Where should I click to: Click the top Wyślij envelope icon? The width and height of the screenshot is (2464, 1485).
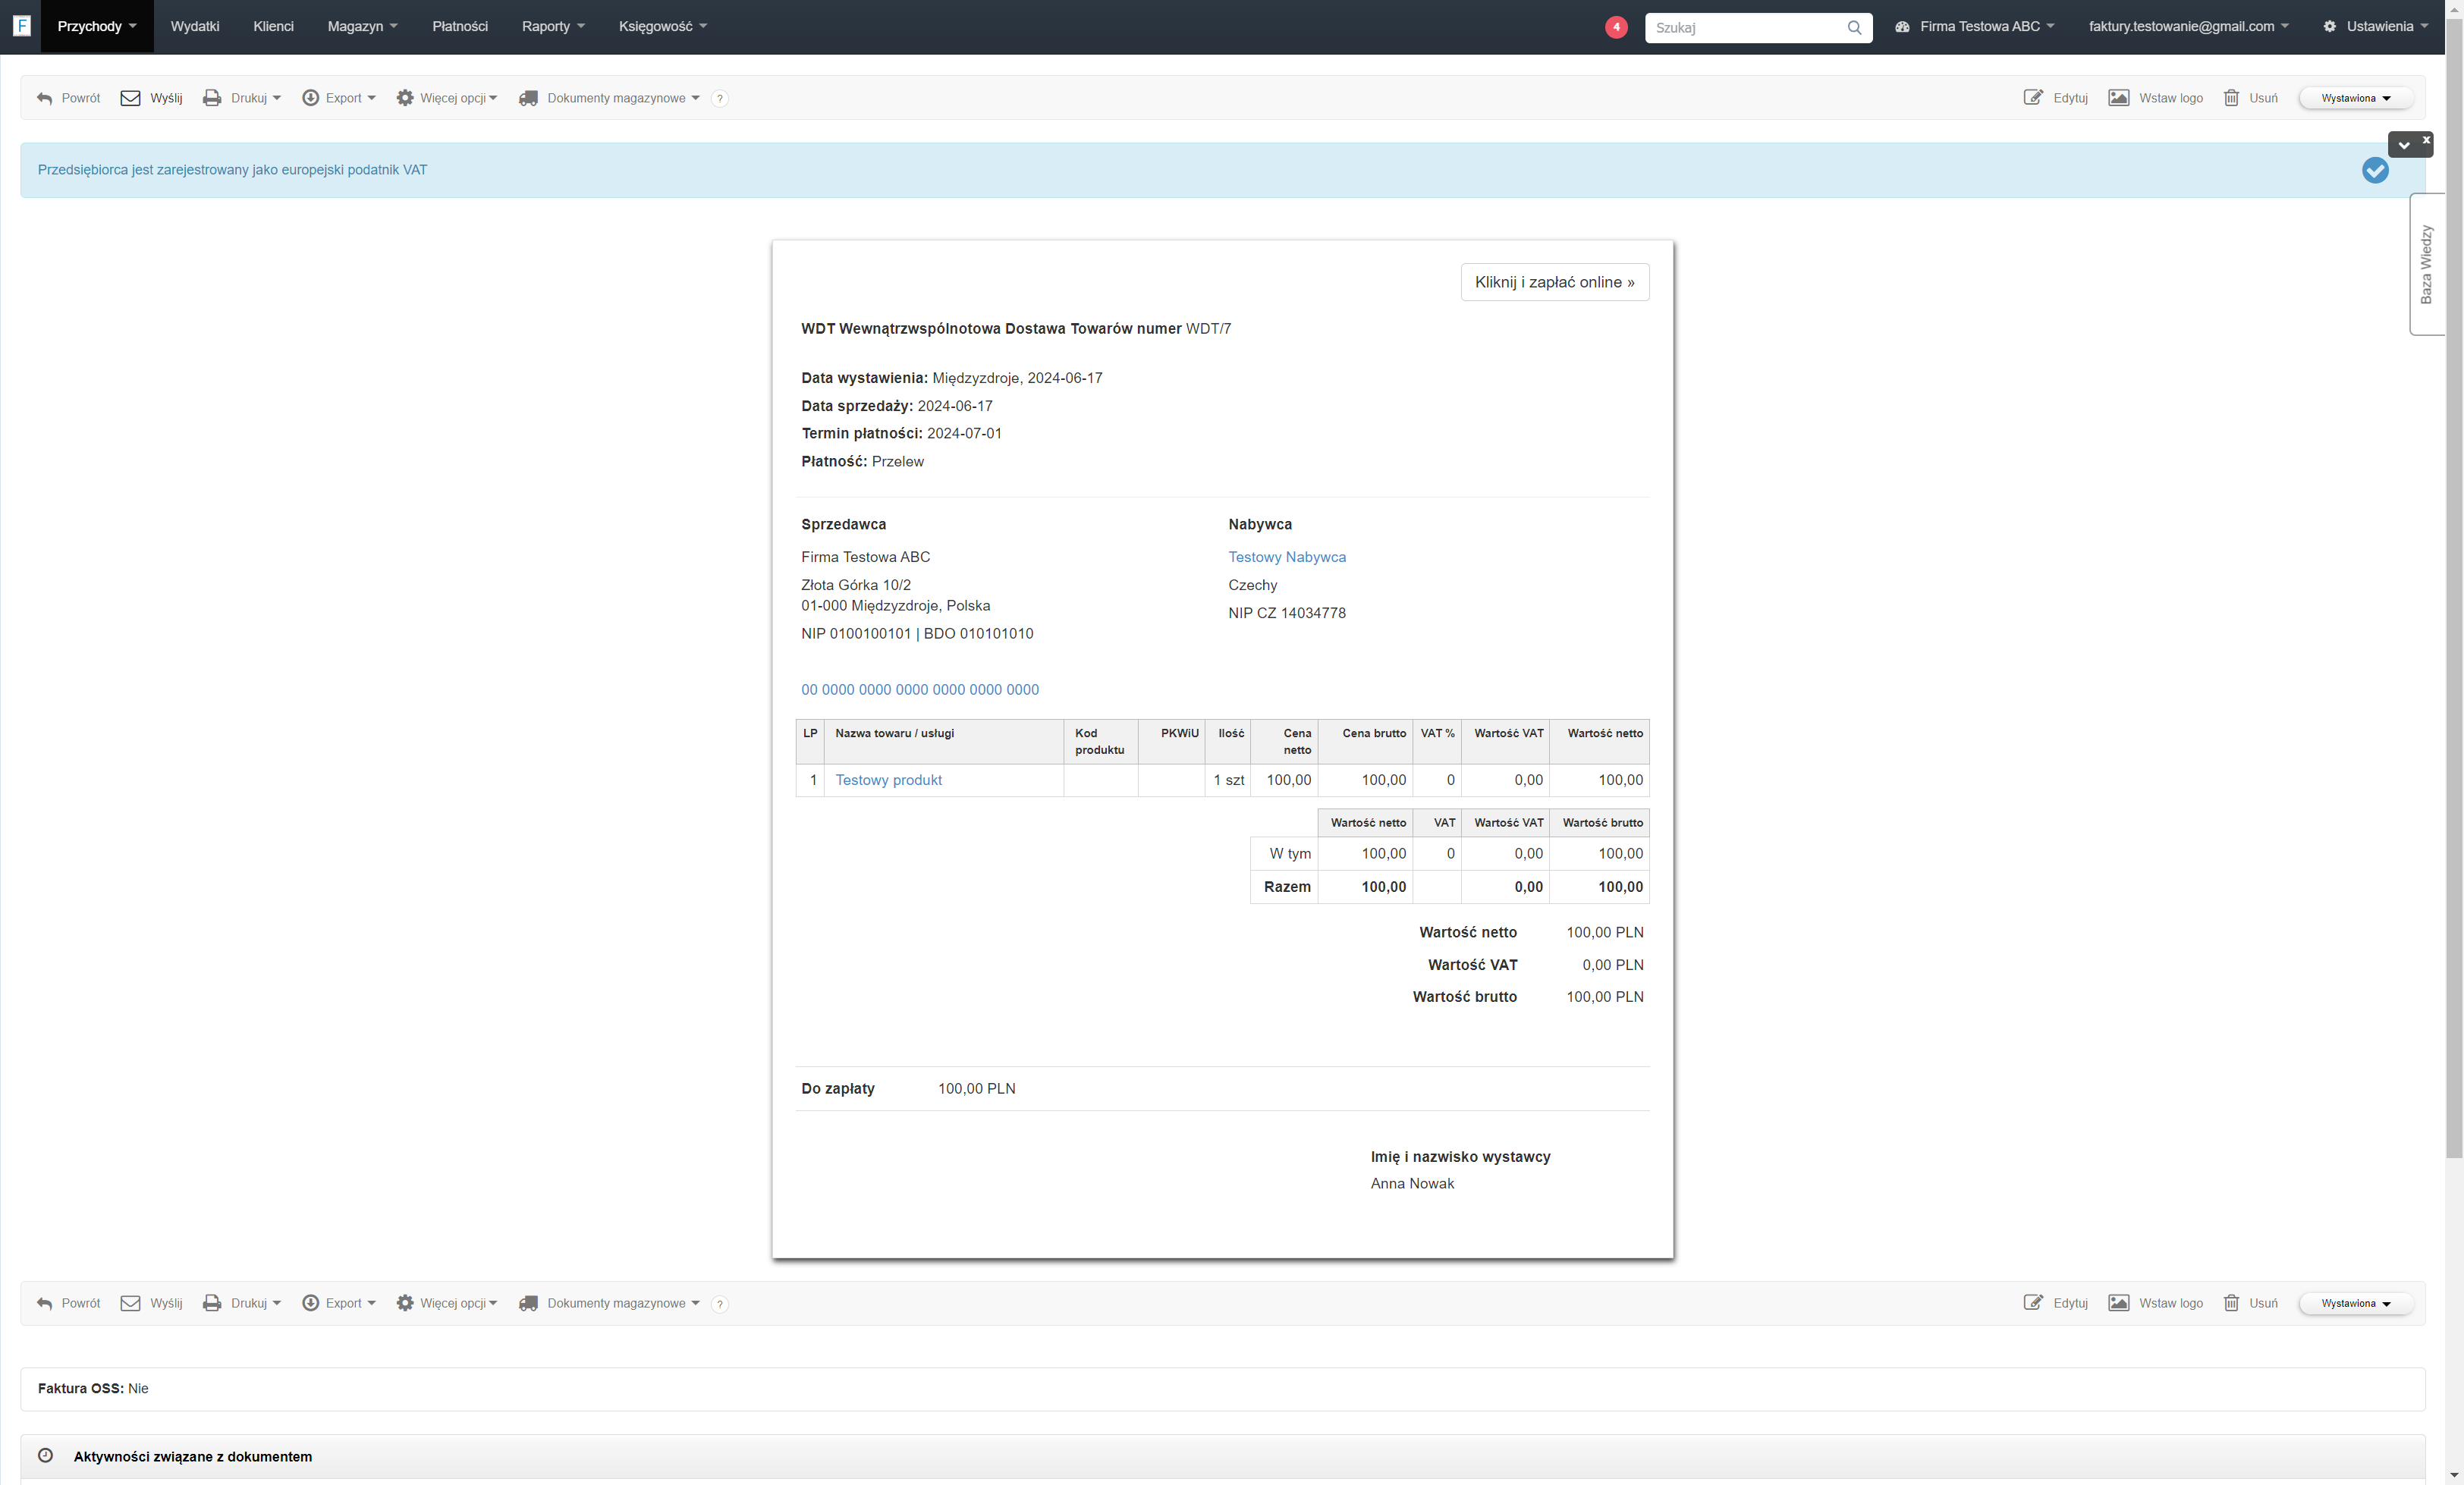(130, 98)
